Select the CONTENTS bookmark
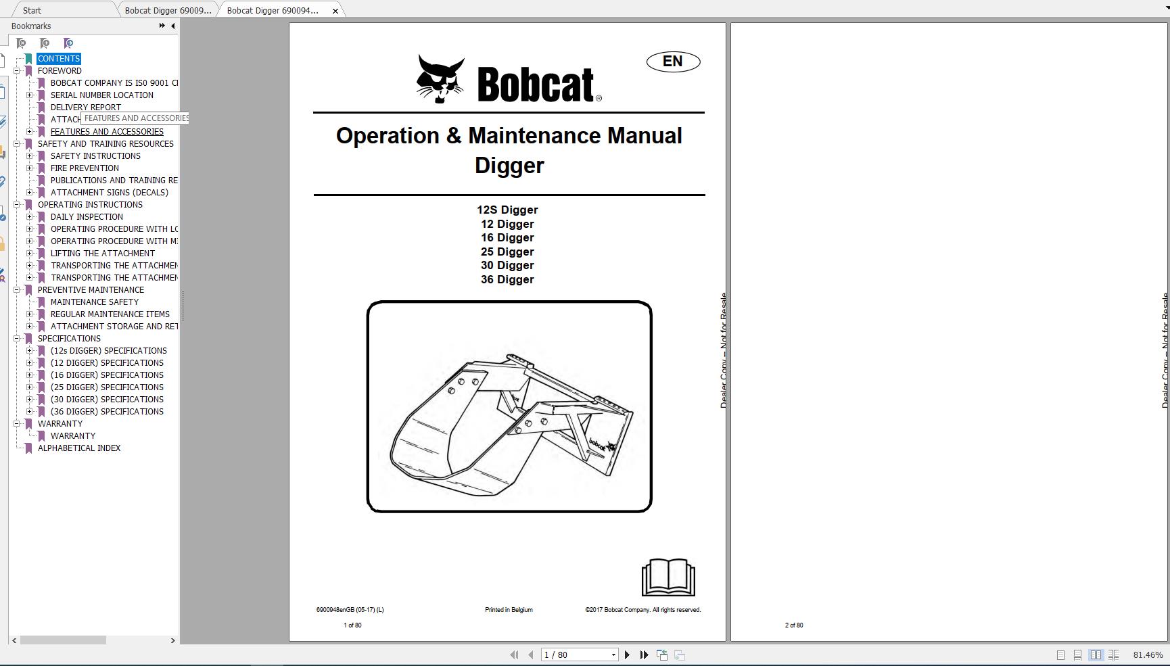This screenshot has width=1170, height=666. coord(59,59)
